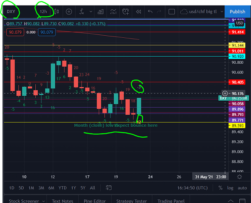The image size is (251, 203).
Task: Click the 89.593 yellow price label
Action: (x=237, y=126)
